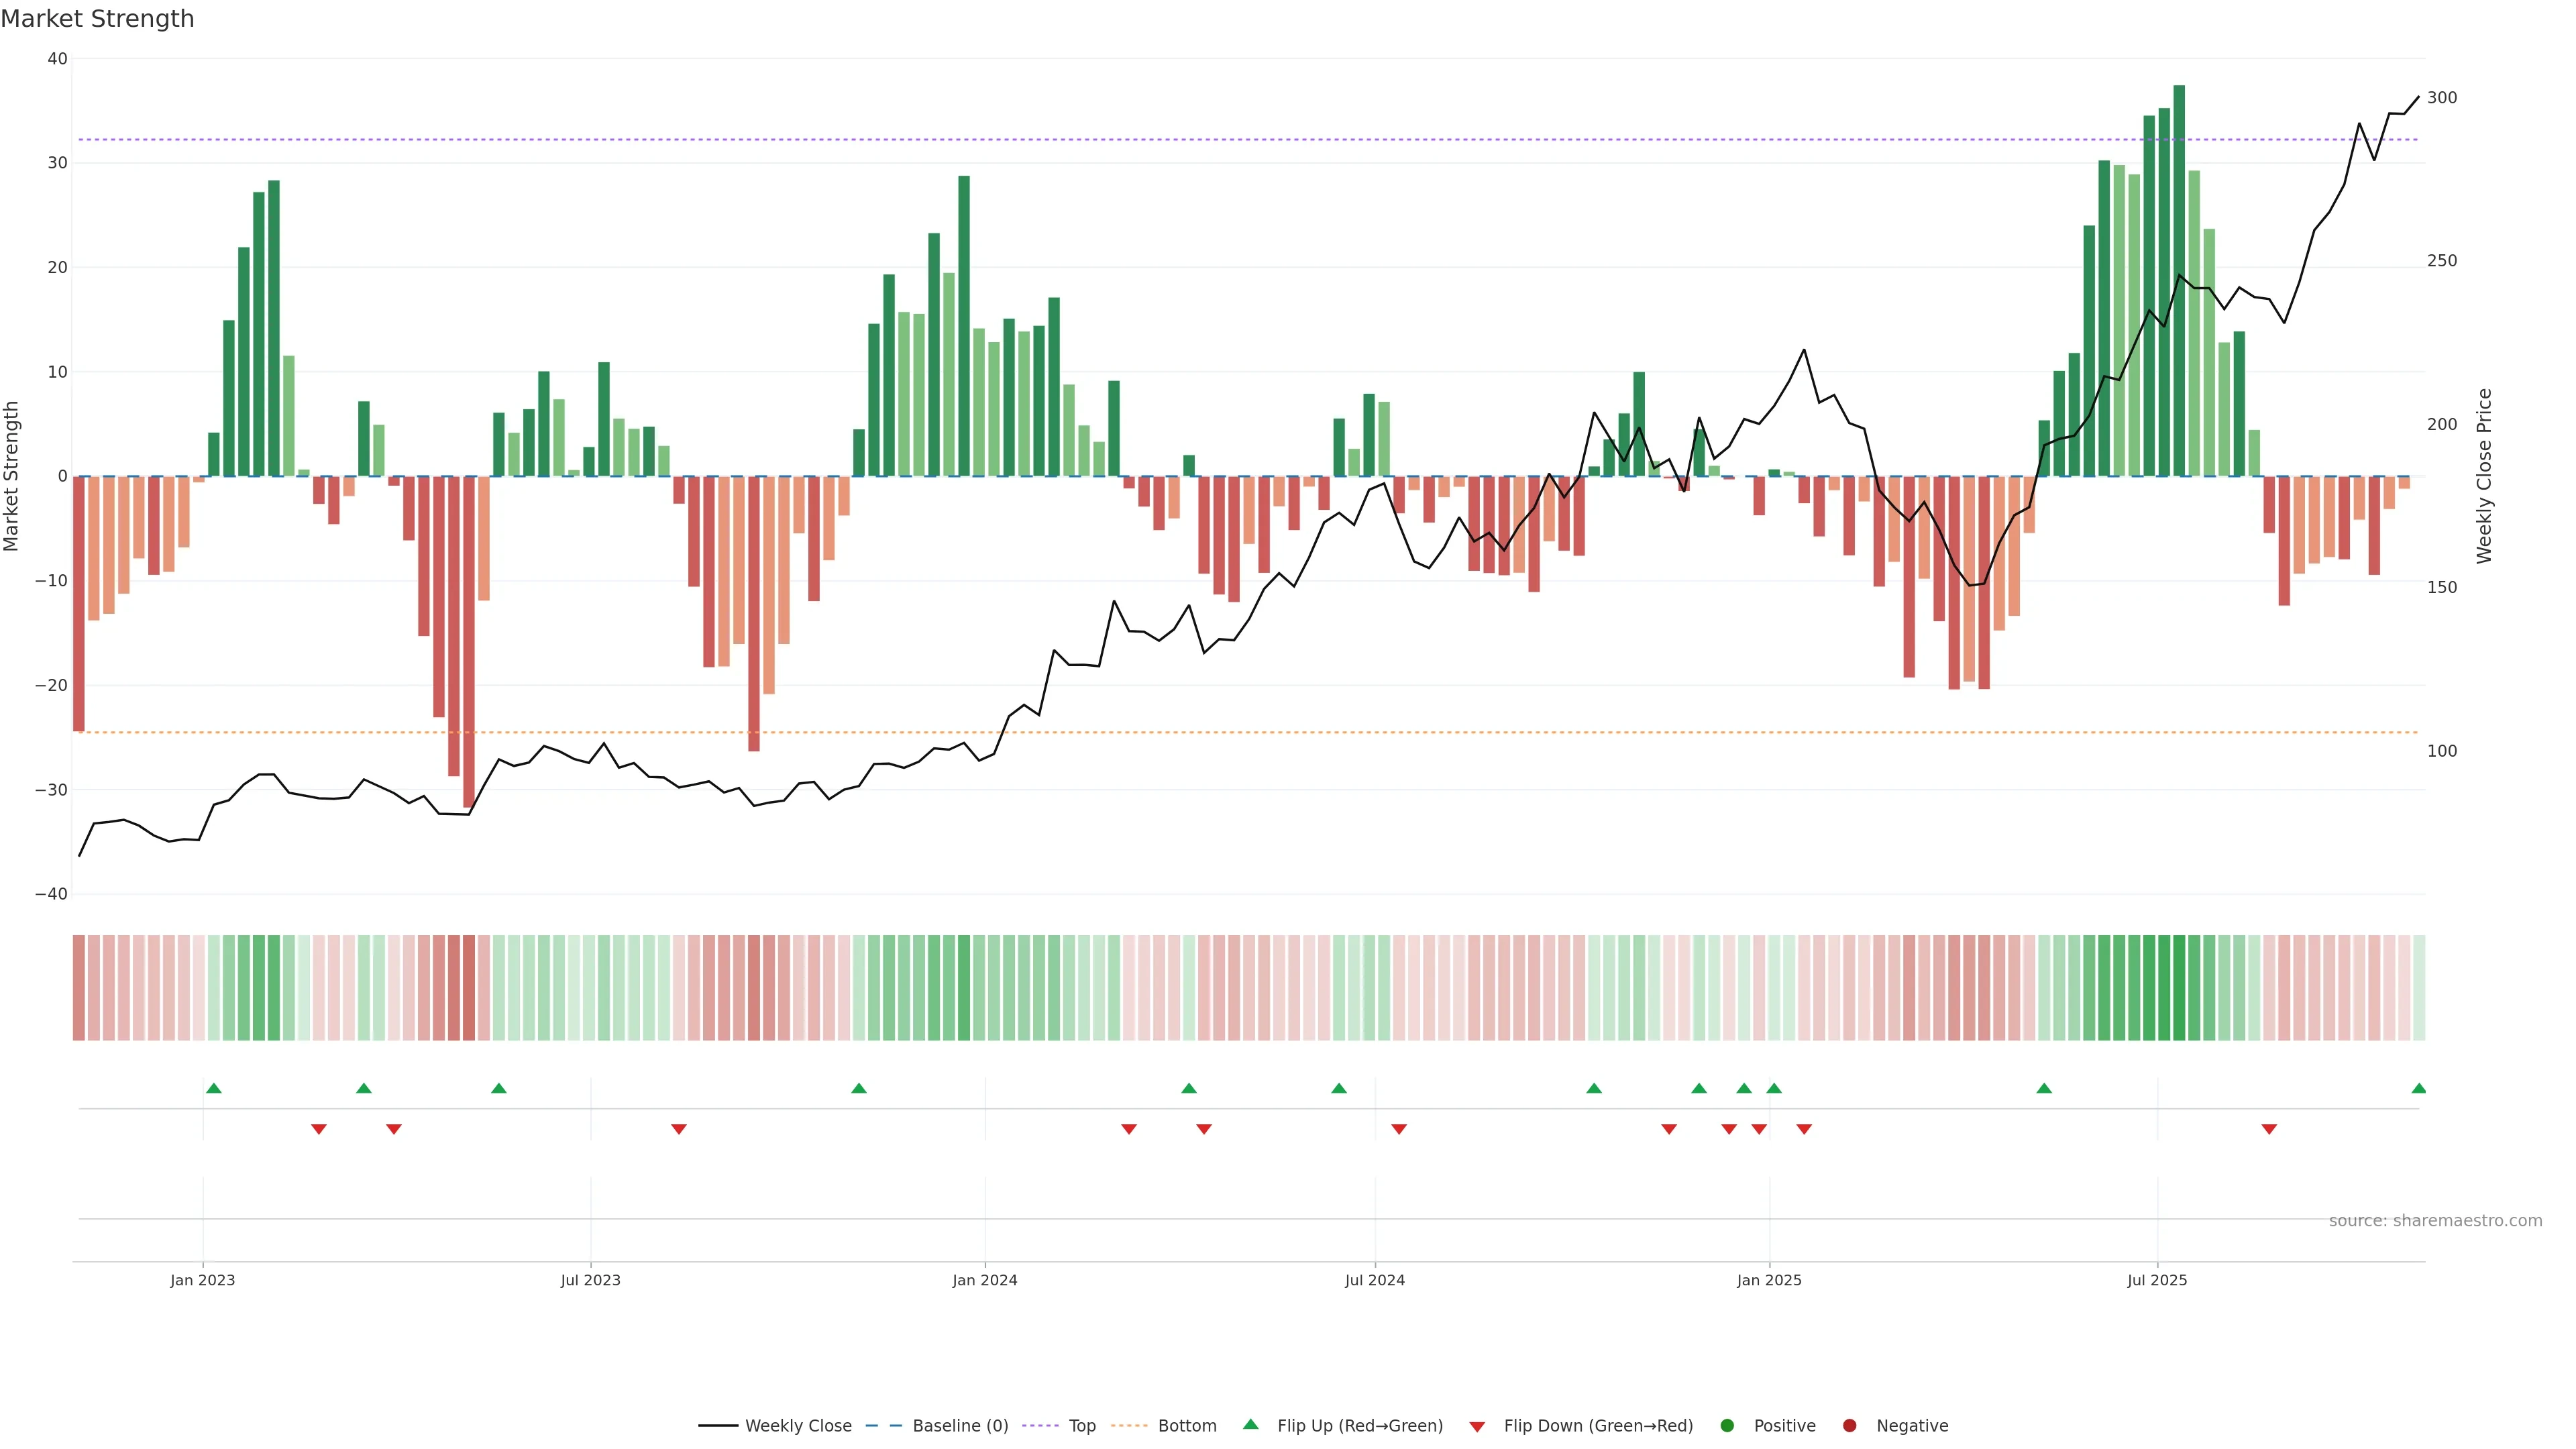The height and width of the screenshot is (1449, 2576).
Task: Click the Bottom legend line swatch
Action: coord(1129,1426)
